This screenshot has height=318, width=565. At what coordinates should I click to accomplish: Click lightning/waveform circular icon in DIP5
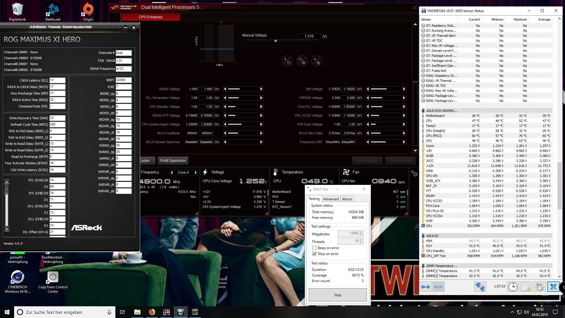coord(287,61)
